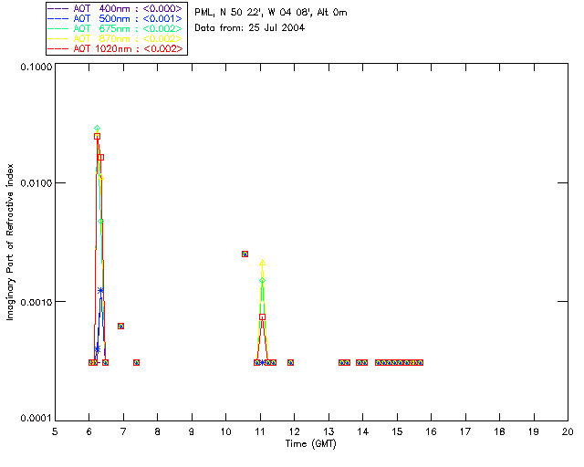Screen dimensions: 584x467
Task: Click the isolated data marker near 7 GMT above baseline
Action: tap(120, 326)
